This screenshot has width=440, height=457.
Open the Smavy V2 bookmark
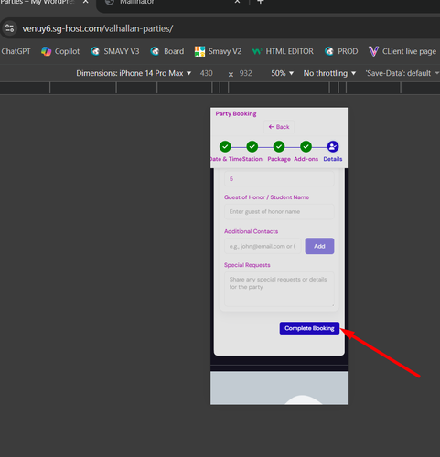[x=218, y=51]
